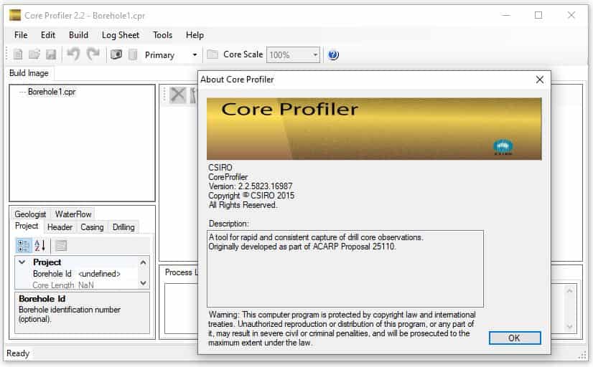Image resolution: width=593 pixels, height=367 pixels.
Task: Select Borehole1.cpr in the tree
Action: coord(52,92)
